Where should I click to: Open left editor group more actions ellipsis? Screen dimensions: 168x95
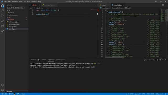click(96, 5)
